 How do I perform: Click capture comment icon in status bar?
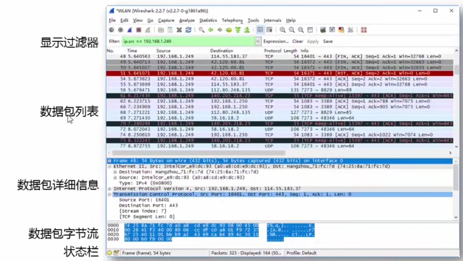click(x=116, y=253)
